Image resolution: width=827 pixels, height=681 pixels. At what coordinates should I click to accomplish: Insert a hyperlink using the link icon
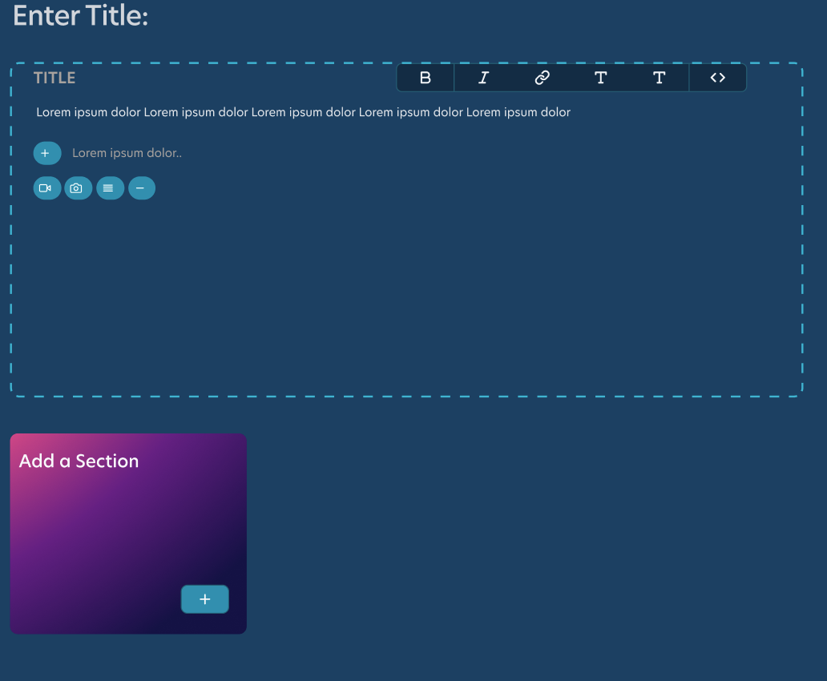542,78
